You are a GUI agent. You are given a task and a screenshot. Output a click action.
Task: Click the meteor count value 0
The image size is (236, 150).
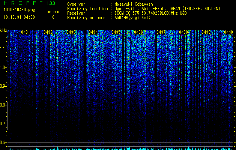pos(53,17)
